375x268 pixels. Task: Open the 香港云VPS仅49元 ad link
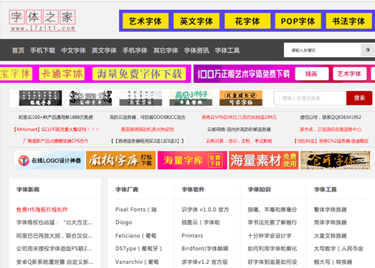pos(239,117)
